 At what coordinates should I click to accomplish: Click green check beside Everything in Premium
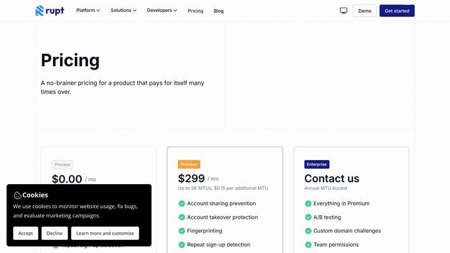(x=308, y=204)
